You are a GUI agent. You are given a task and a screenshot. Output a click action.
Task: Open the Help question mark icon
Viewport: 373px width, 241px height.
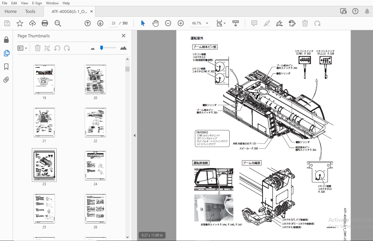pos(355,11)
